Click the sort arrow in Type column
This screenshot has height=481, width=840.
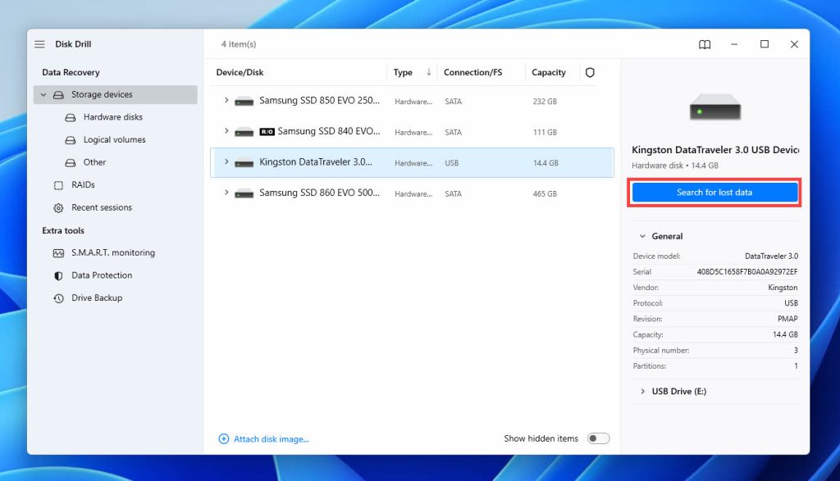pyautogui.click(x=428, y=71)
